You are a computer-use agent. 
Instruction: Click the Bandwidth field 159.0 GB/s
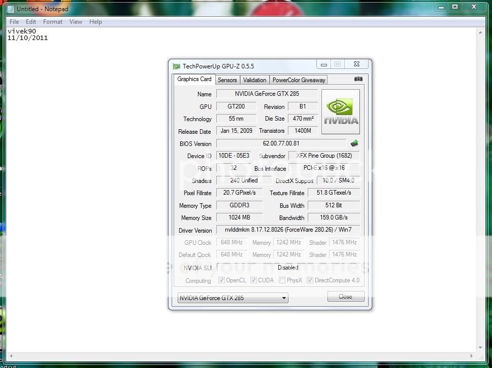coord(334,217)
